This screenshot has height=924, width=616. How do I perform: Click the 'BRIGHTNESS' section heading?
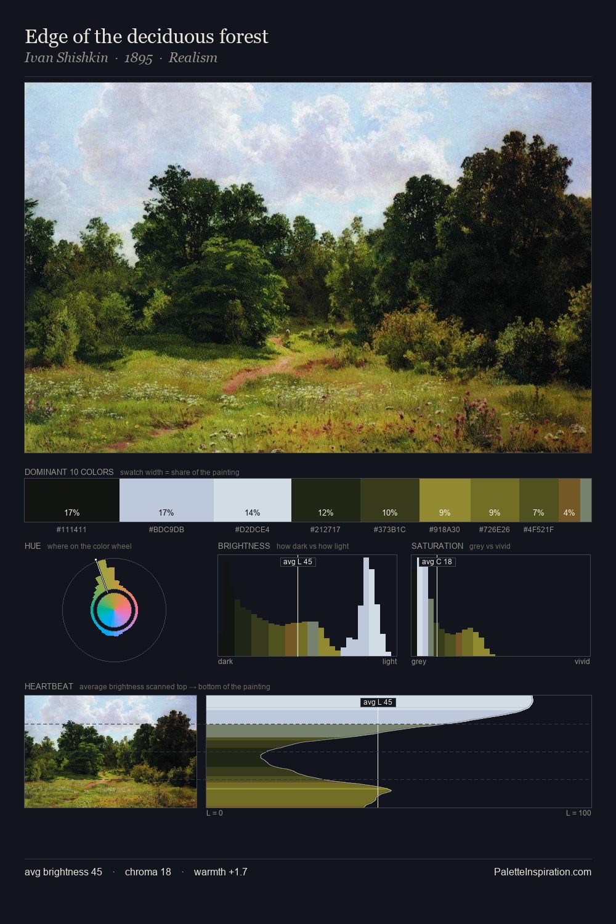click(244, 546)
